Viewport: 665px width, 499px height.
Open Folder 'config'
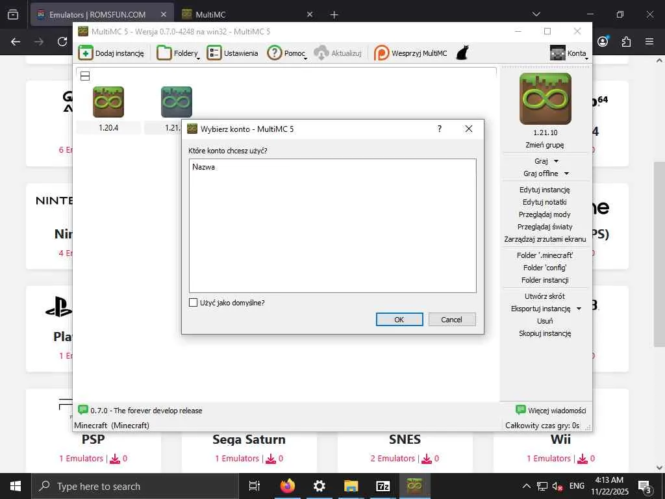[545, 267]
